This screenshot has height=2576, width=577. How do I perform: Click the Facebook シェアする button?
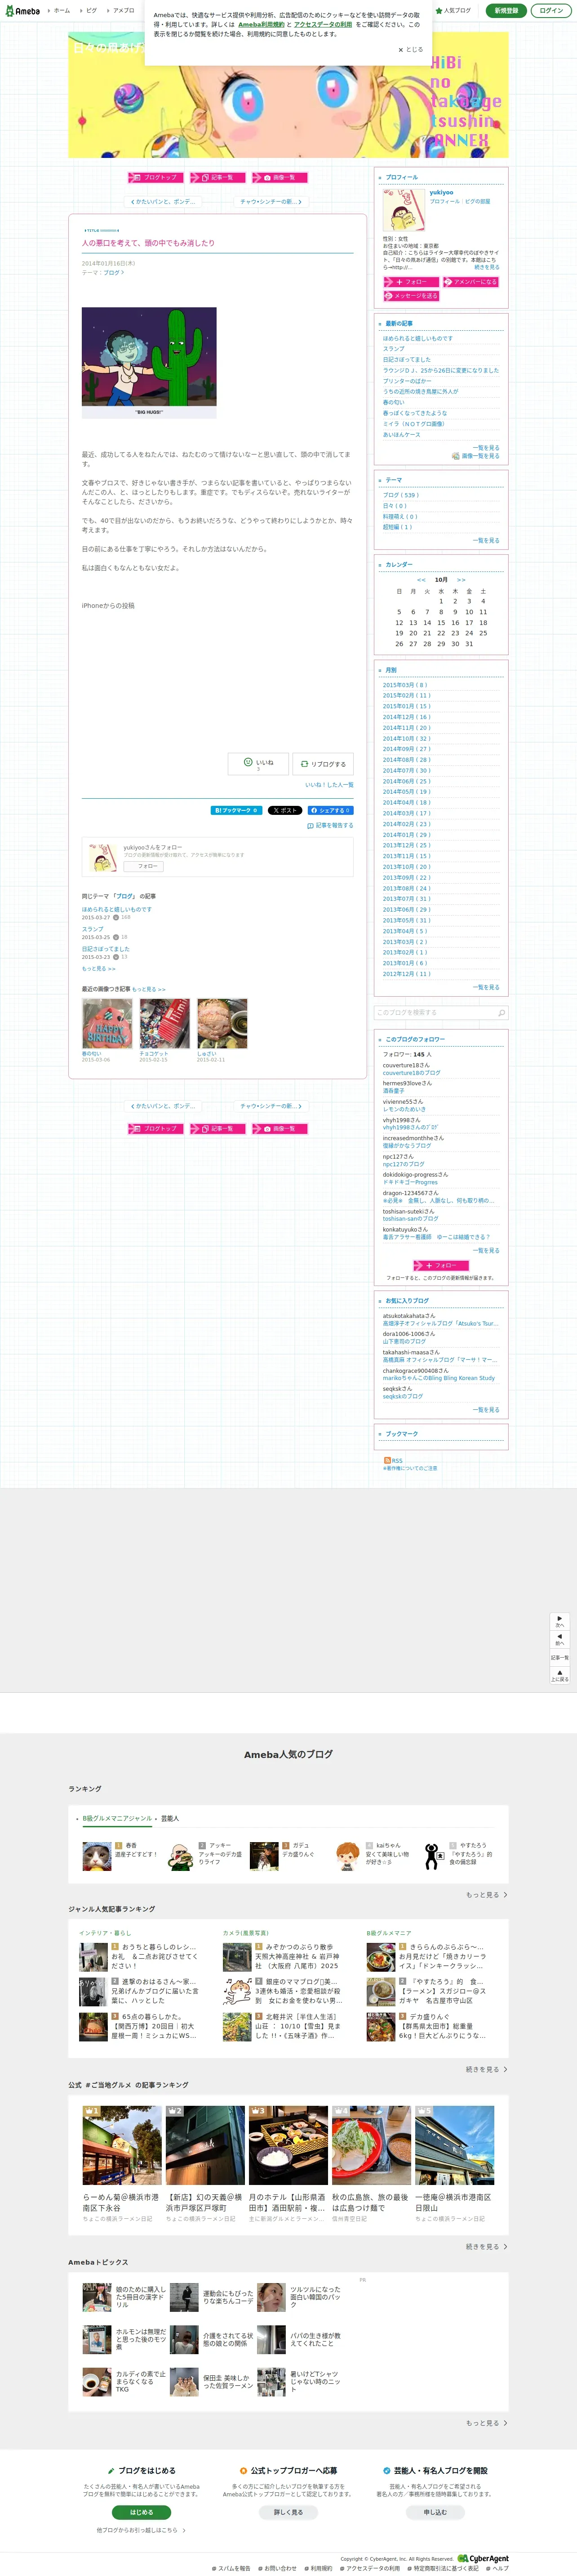(329, 811)
